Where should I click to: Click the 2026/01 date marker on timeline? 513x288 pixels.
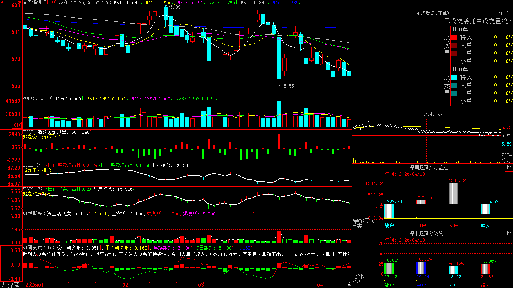(34, 285)
